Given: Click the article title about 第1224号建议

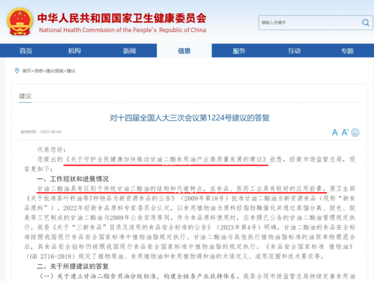Looking at the screenshot, I should (x=190, y=118).
